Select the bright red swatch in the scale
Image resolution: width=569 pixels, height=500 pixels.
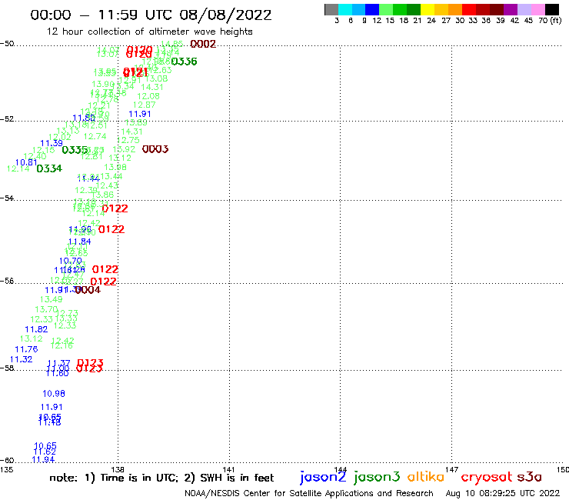[x=469, y=9]
